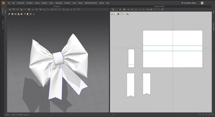Select the bow's center knot in the 3D window
215x117 pixels.
(59, 58)
